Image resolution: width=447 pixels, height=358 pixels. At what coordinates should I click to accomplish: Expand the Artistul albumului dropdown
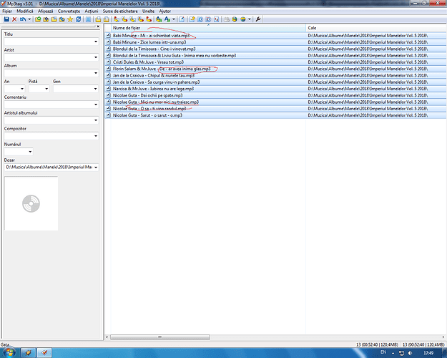pos(96,120)
